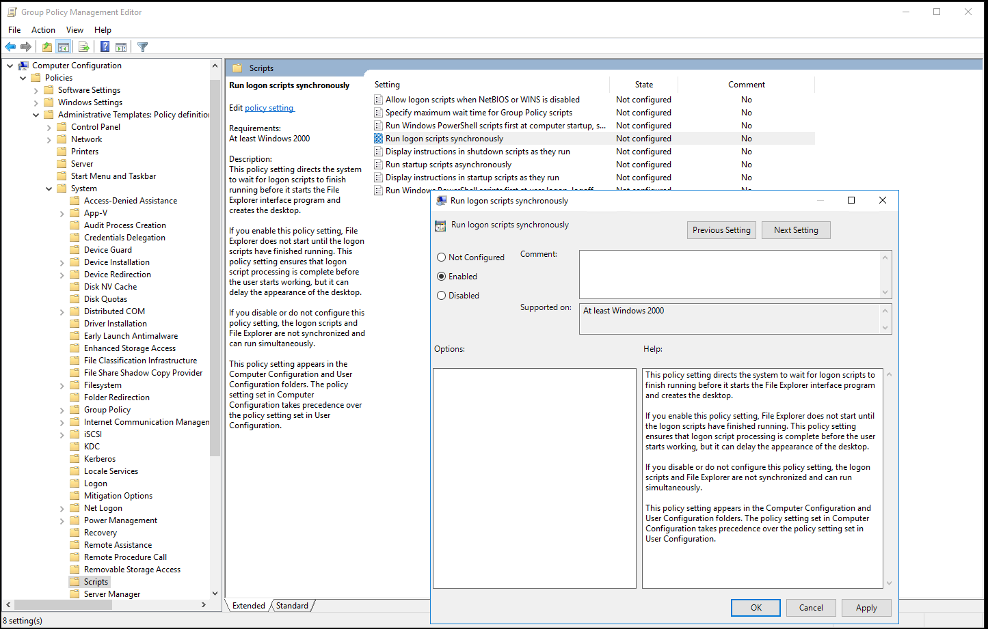Viewport: 988px width, 629px height.
Task: Click the Back navigation arrow
Action: point(10,46)
